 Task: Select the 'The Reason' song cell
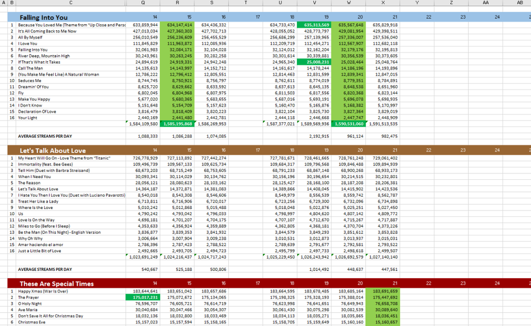71,183
